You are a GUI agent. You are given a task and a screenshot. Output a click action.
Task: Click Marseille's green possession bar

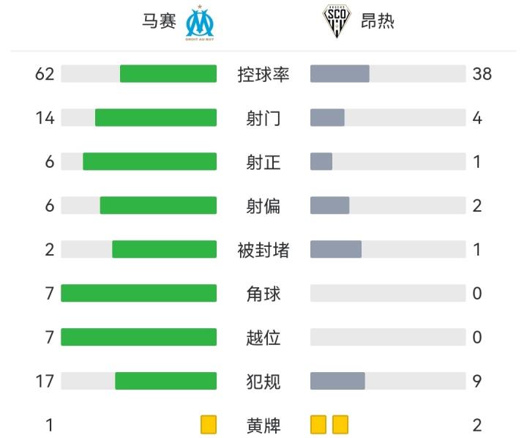[x=168, y=74]
